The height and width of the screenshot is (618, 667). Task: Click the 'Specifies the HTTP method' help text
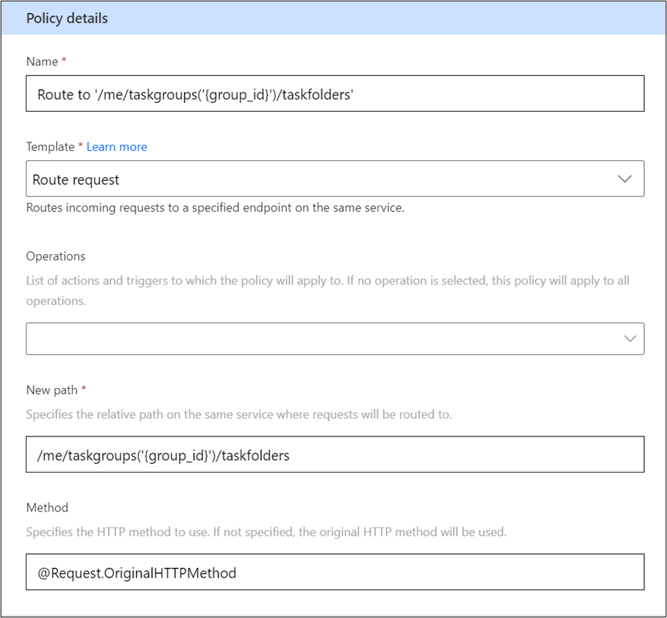pyautogui.click(x=266, y=532)
